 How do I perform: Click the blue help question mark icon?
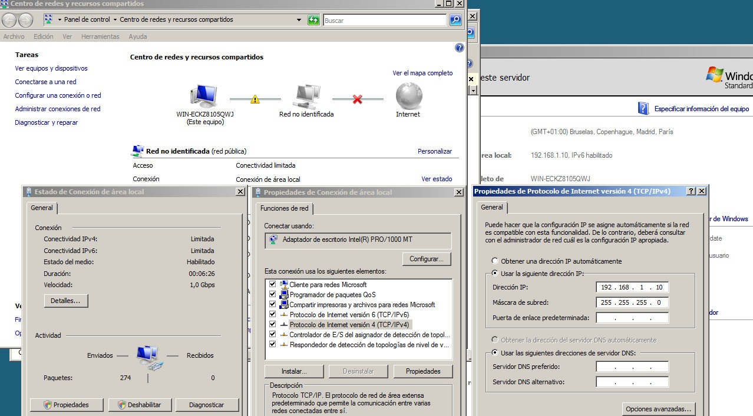460,48
